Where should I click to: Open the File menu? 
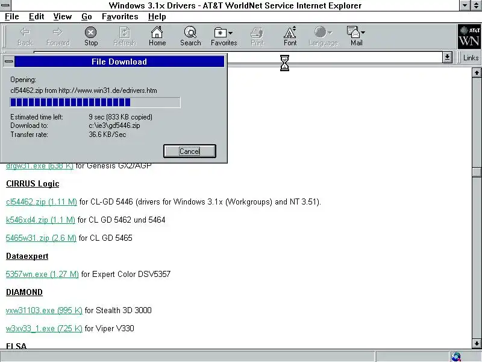(11, 17)
